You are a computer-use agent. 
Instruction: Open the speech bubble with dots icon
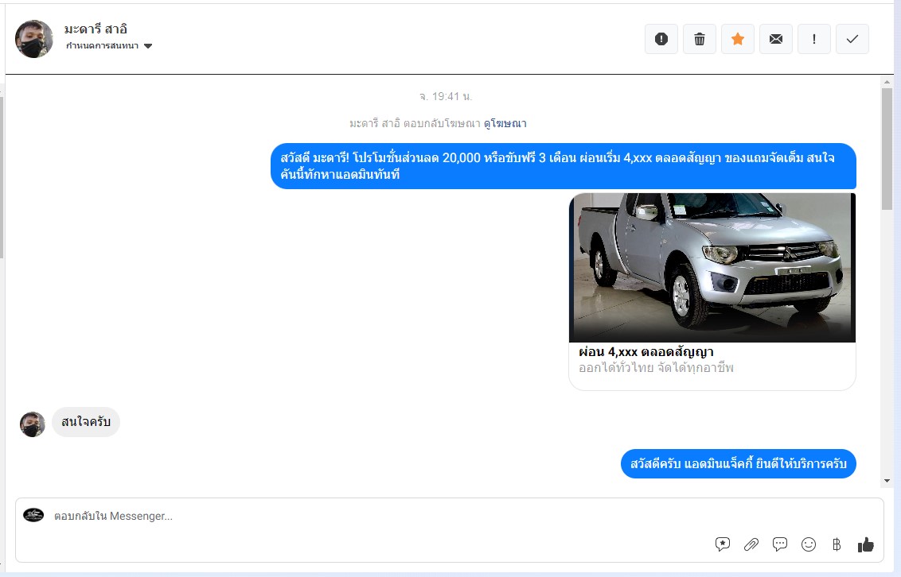(780, 544)
